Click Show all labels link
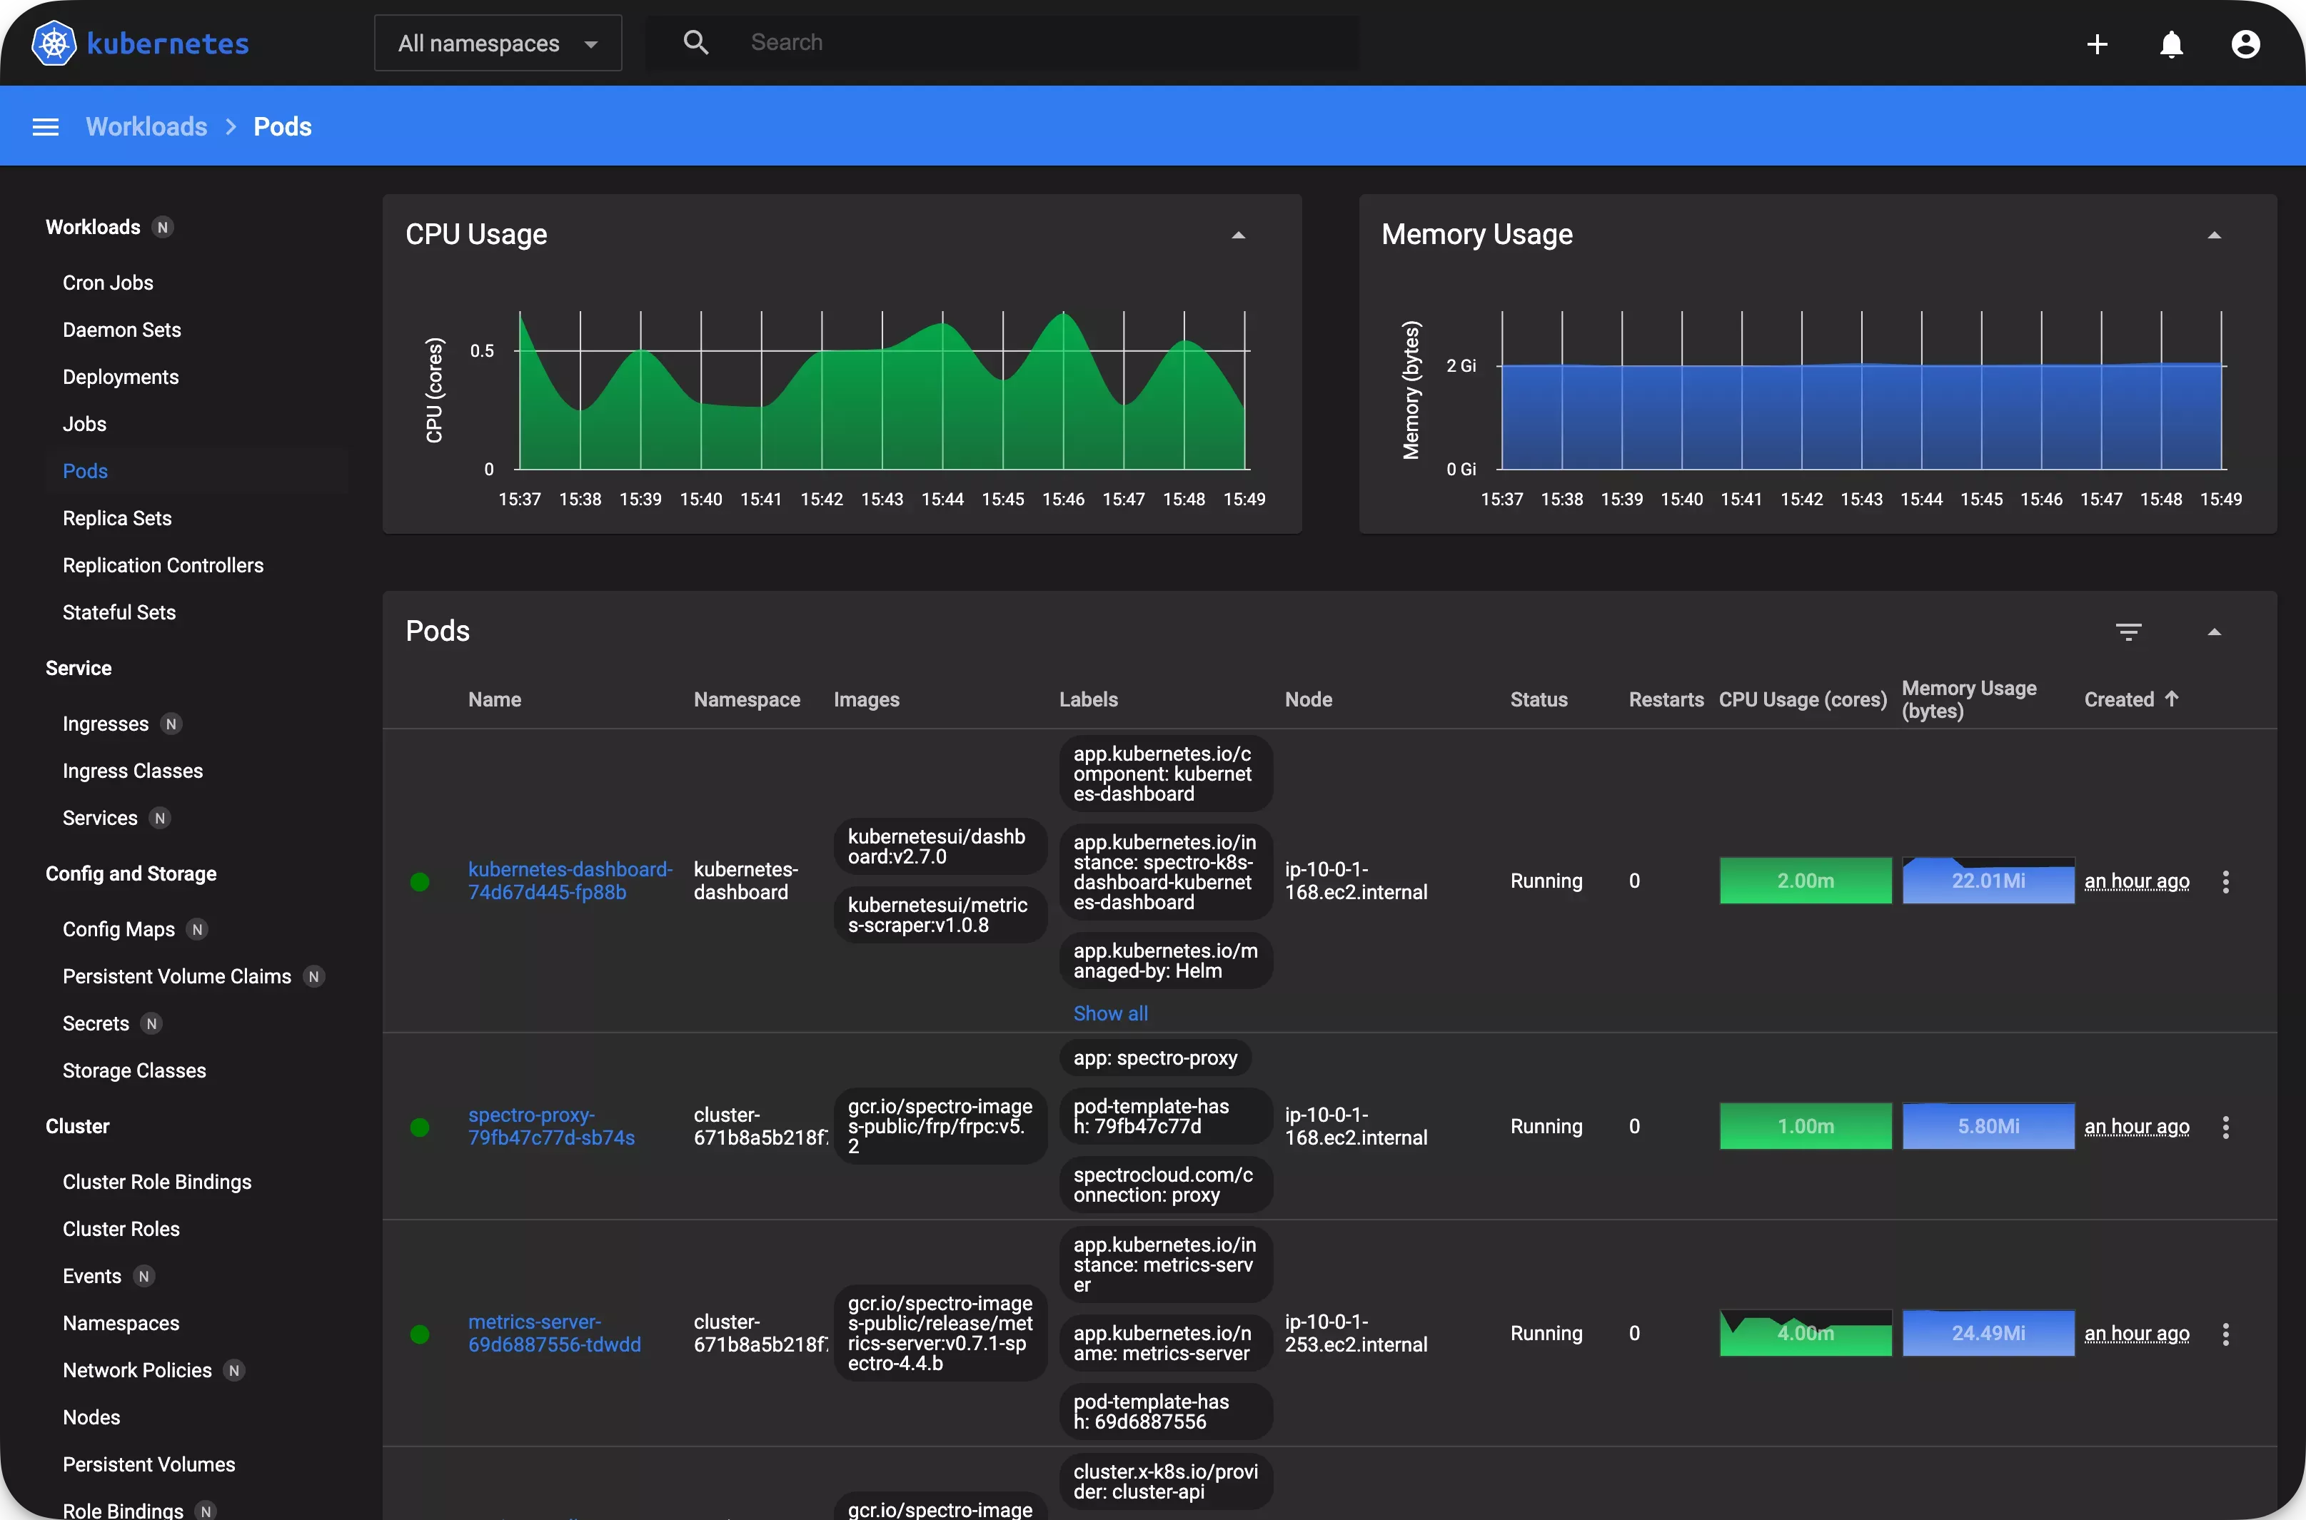This screenshot has height=1520, width=2306. [x=1110, y=1013]
